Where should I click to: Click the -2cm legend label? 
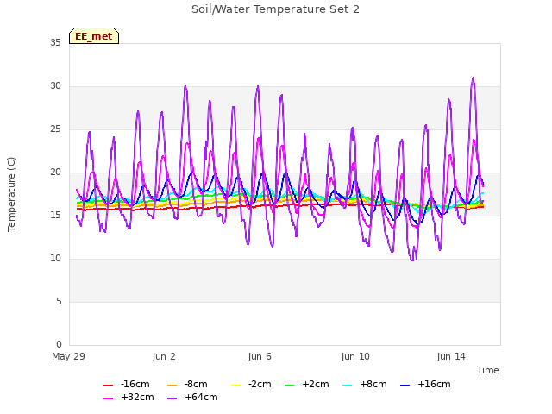[260, 384]
